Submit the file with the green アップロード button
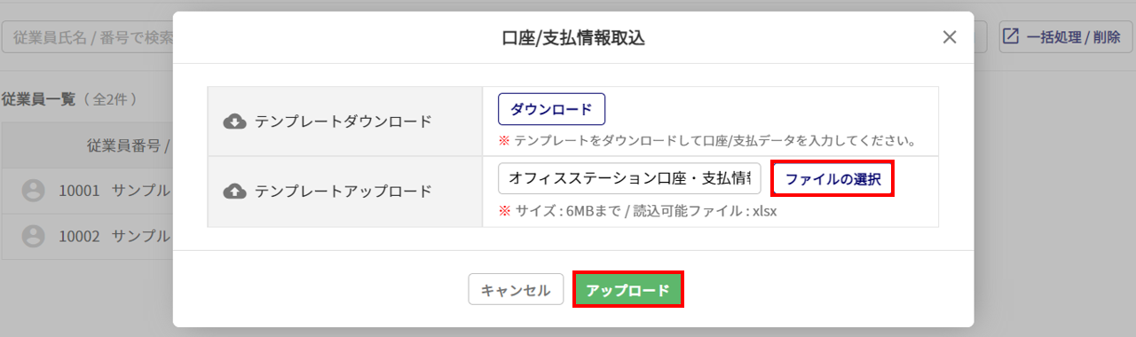The width and height of the screenshot is (1136, 337). click(628, 290)
